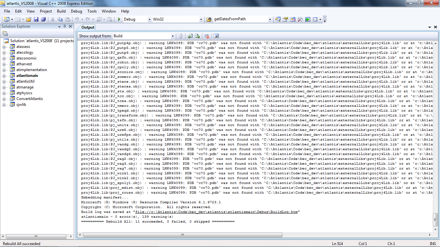Click the Find in Files icon
This screenshot has width=440, height=247.
click(277, 19)
